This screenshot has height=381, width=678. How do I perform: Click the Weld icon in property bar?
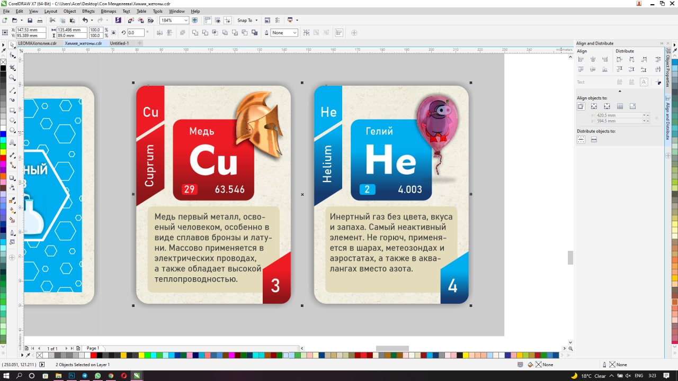195,33
